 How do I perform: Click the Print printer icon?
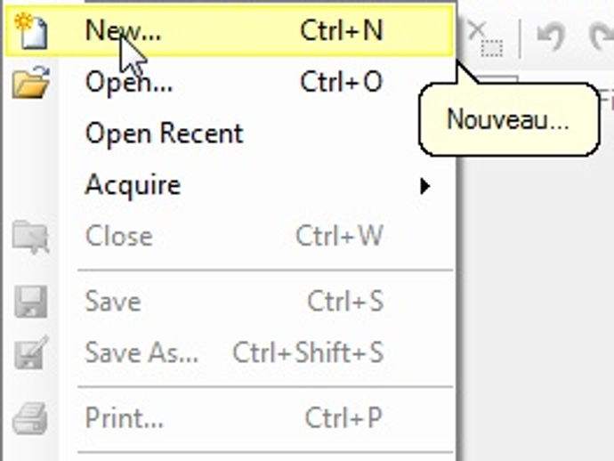[30, 418]
